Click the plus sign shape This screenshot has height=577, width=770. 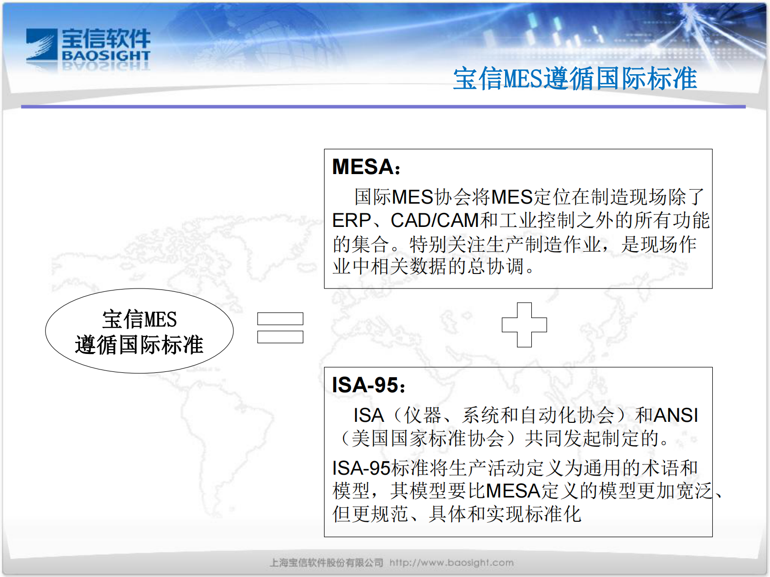point(524,325)
